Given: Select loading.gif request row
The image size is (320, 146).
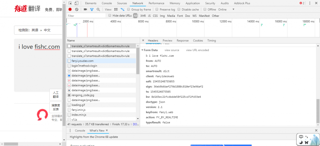Looking at the screenshot, I should [101, 105].
